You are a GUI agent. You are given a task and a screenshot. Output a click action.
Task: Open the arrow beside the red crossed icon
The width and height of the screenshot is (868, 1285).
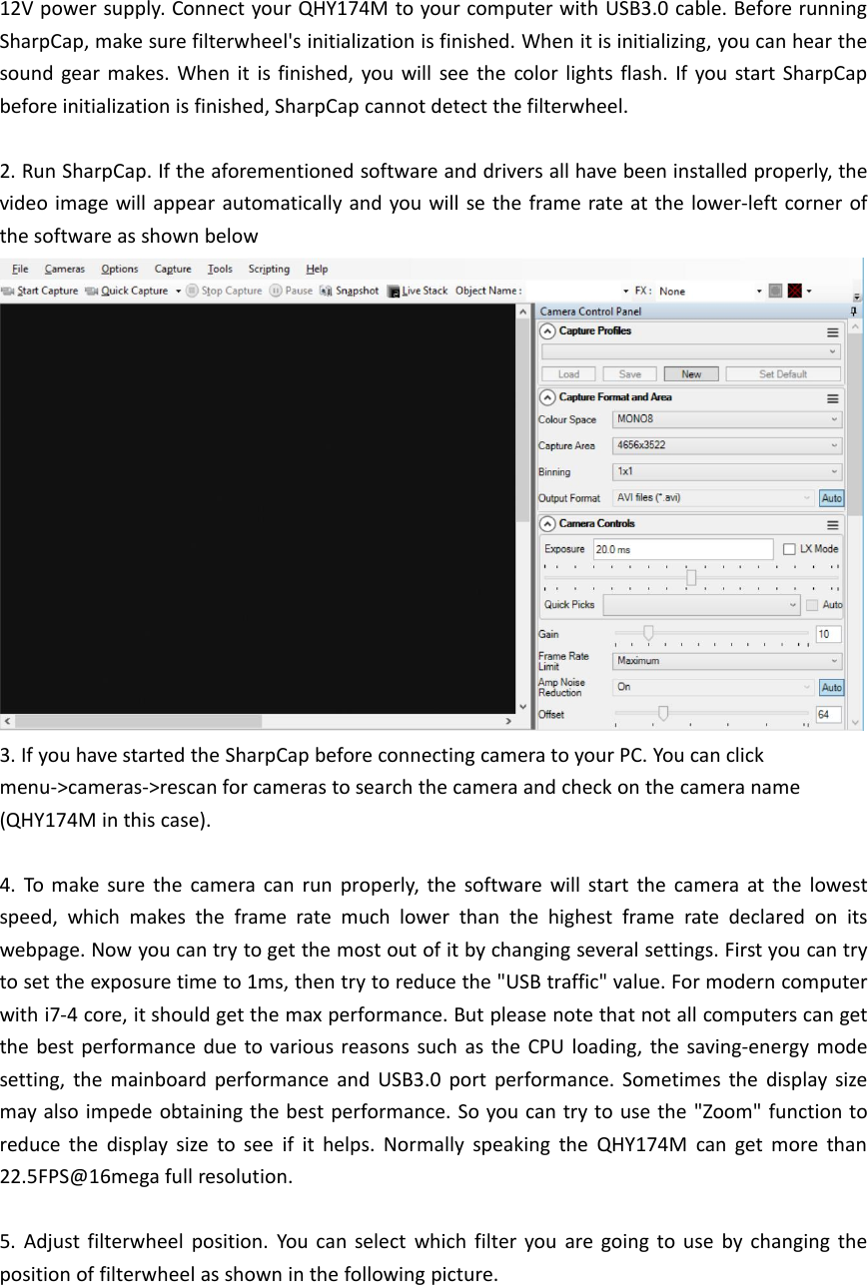coord(809,292)
